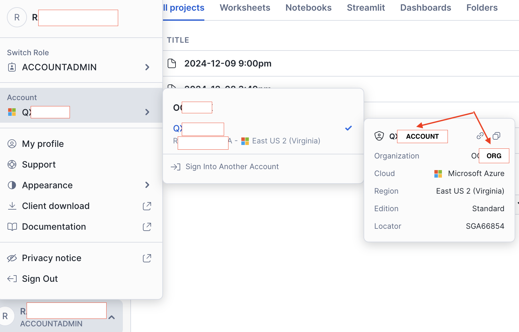This screenshot has width=519, height=332.
Task: Switch to Dashboards tab
Action: (x=426, y=8)
